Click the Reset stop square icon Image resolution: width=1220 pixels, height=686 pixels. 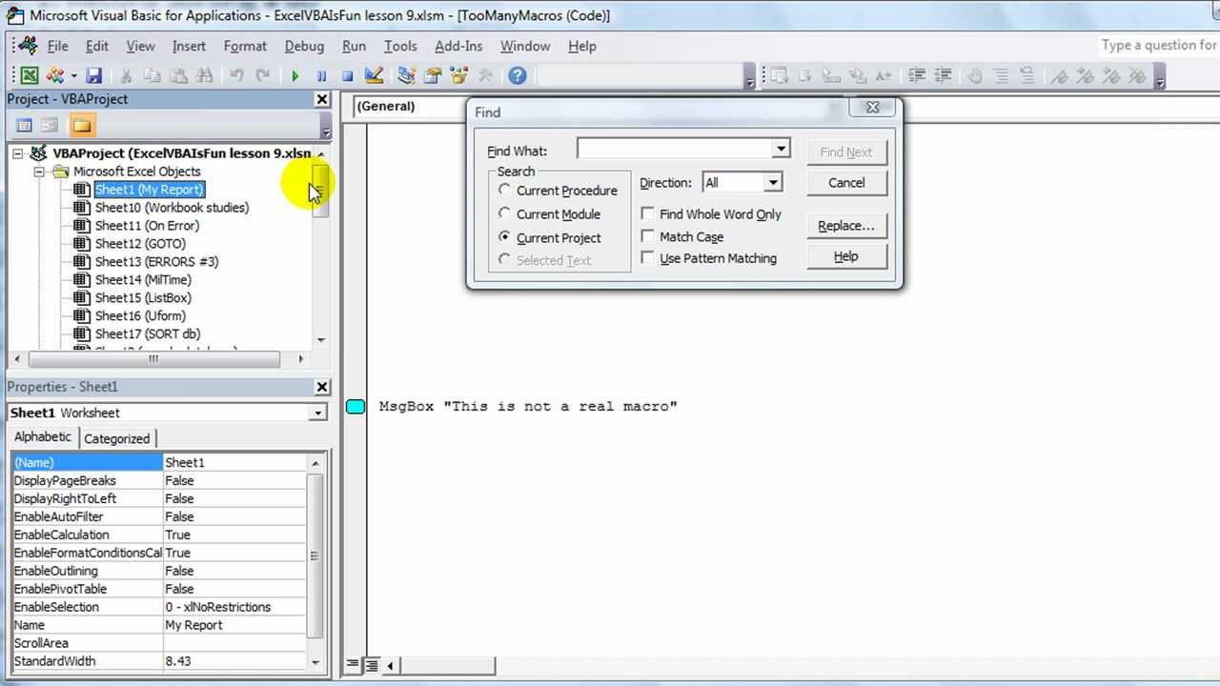(x=347, y=76)
